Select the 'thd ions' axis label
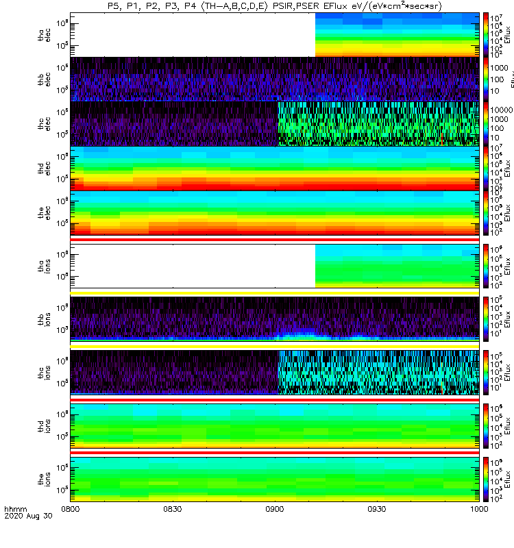The image size is (514, 548). [45, 425]
